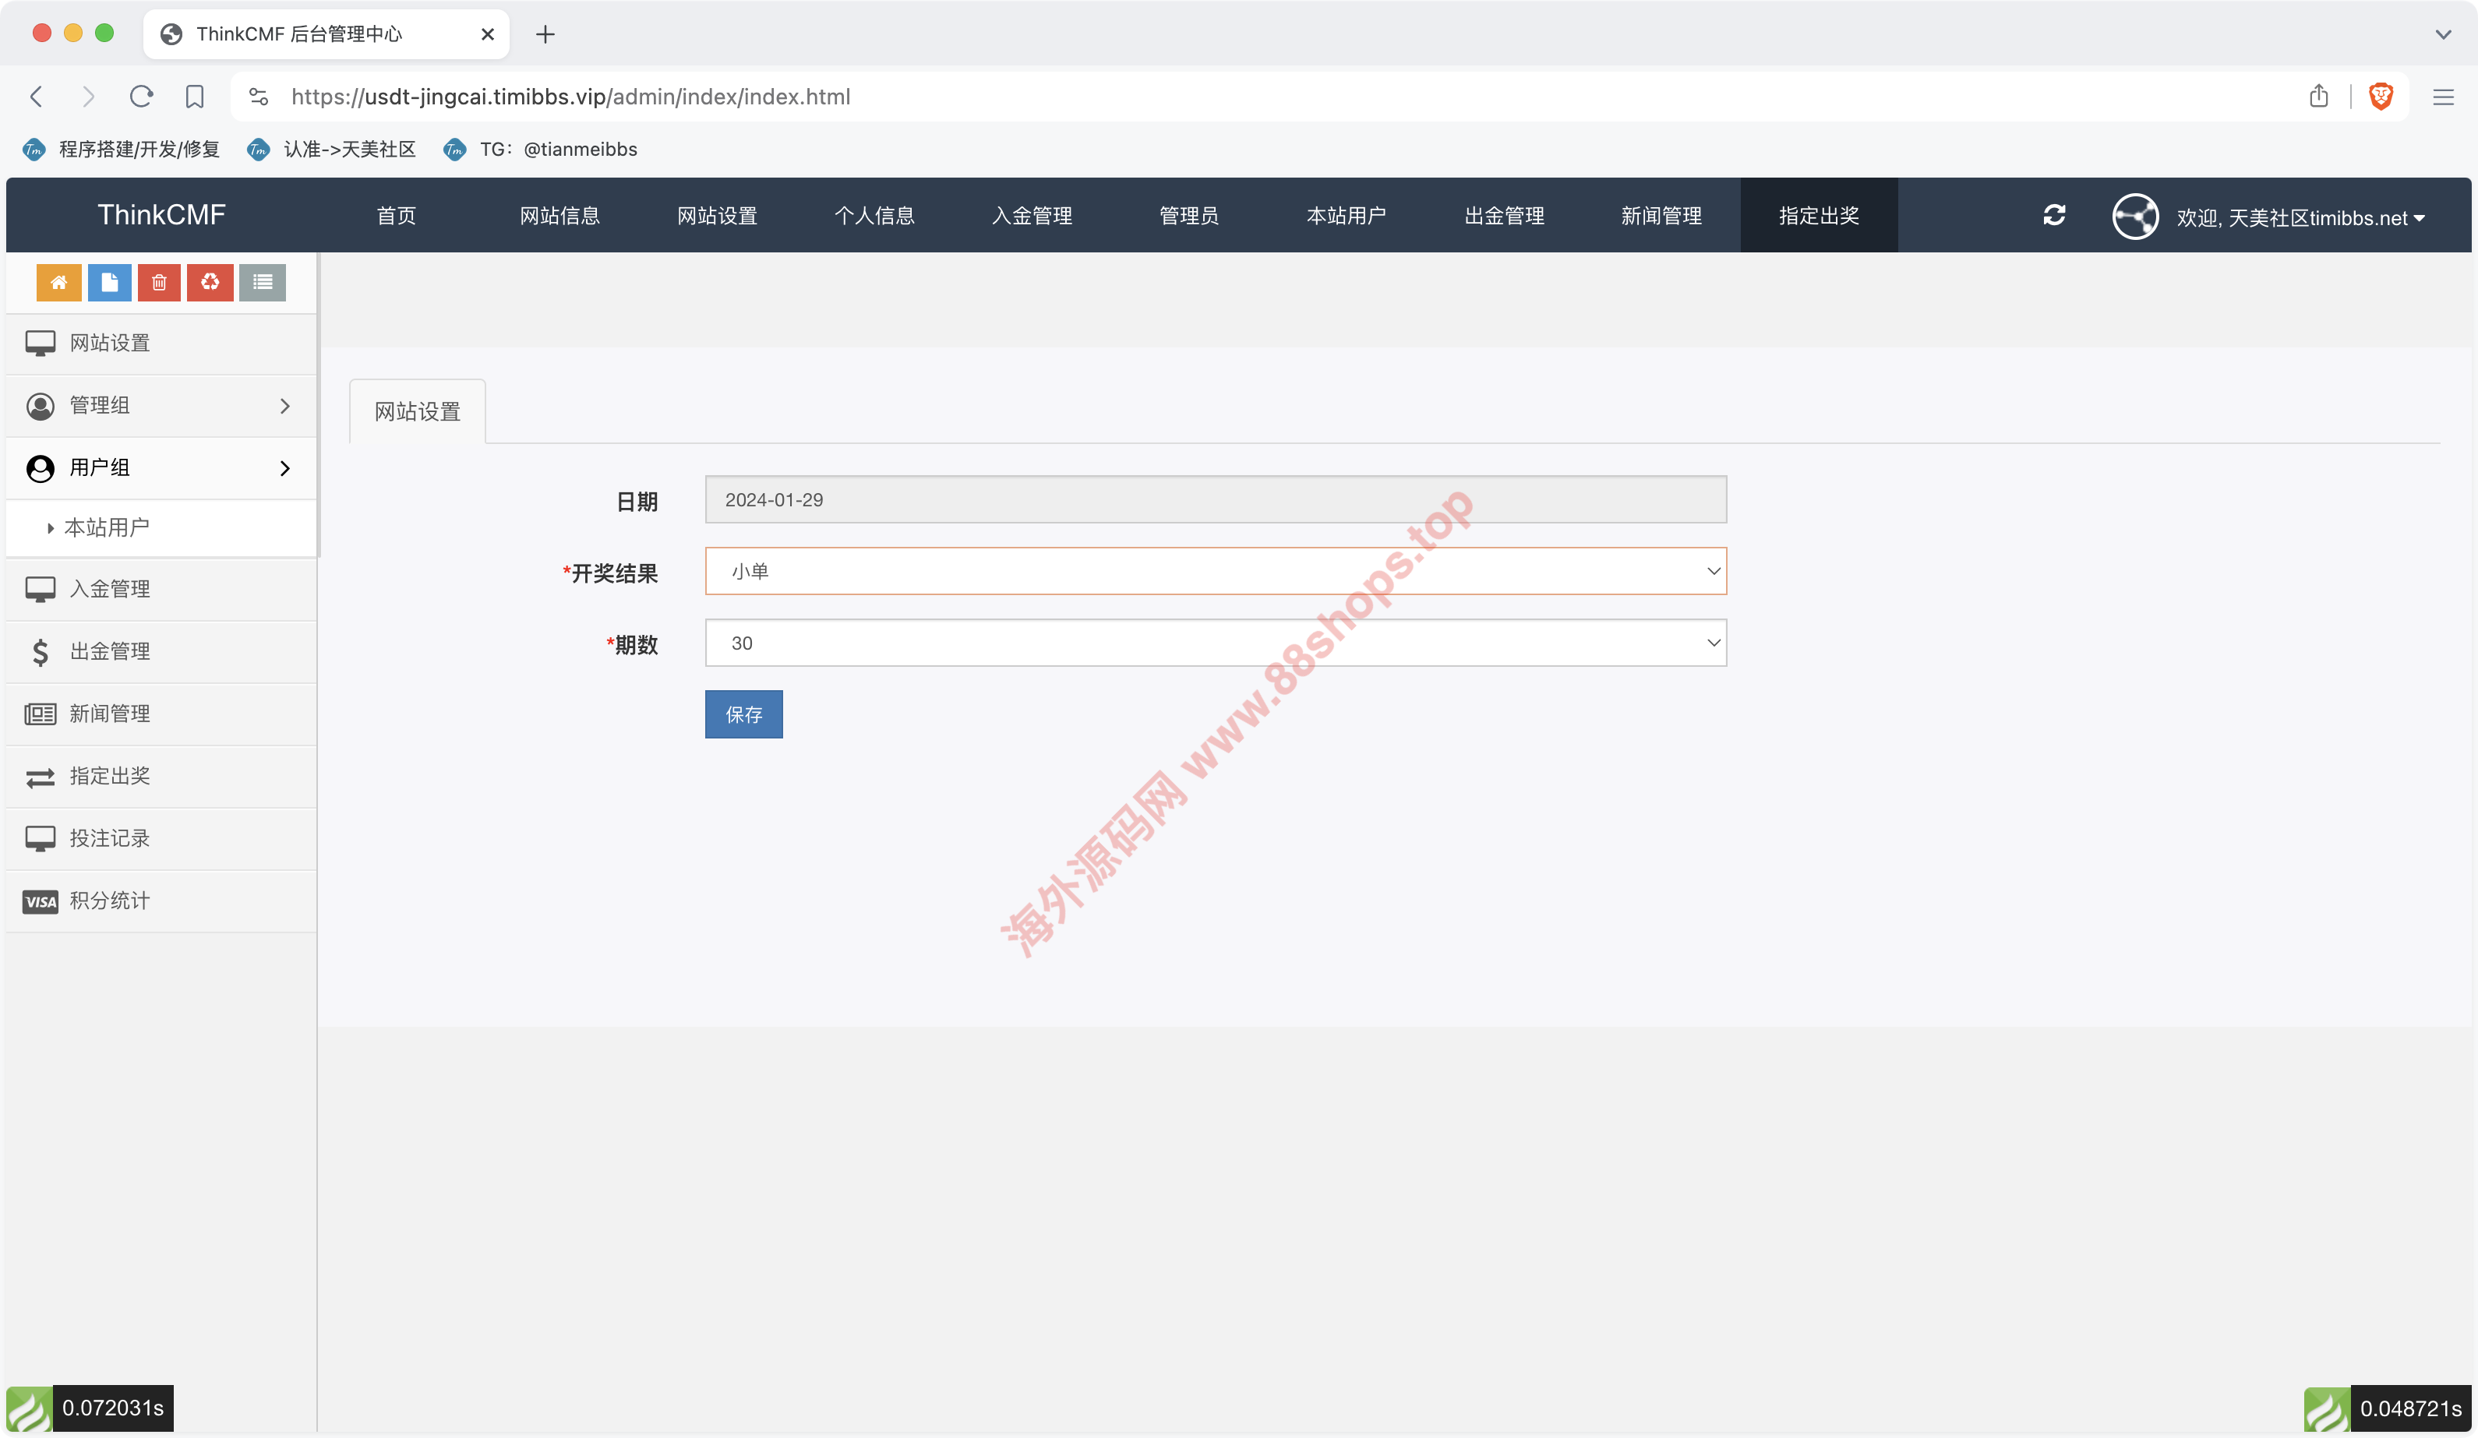The height and width of the screenshot is (1438, 2478).
Task: Click the orange home shortcut icon
Action: [x=59, y=282]
